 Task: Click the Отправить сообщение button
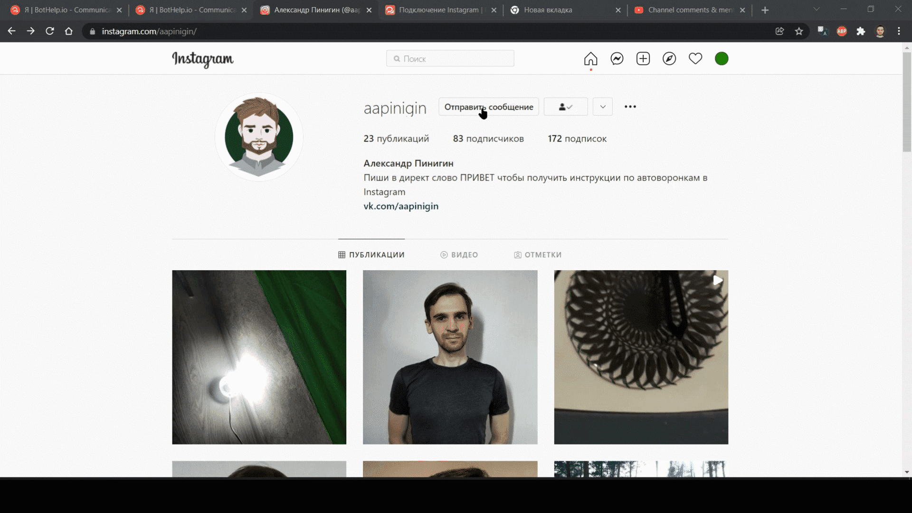(488, 106)
